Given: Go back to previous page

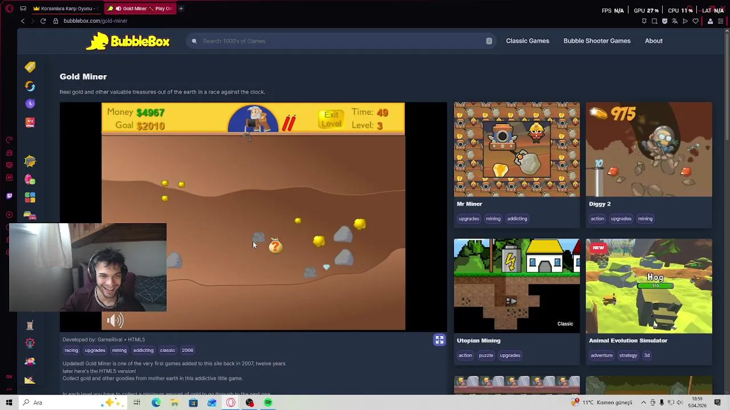Looking at the screenshot, I should tap(23, 21).
